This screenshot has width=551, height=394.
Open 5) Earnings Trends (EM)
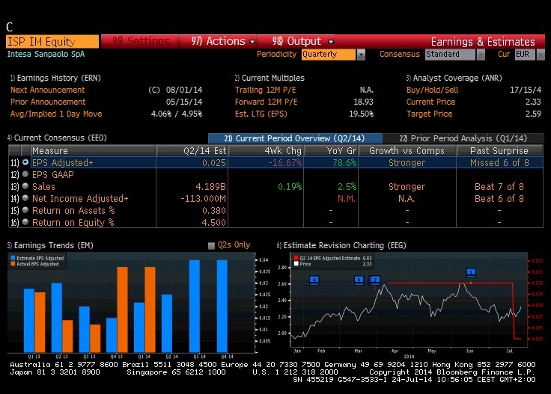[50, 245]
